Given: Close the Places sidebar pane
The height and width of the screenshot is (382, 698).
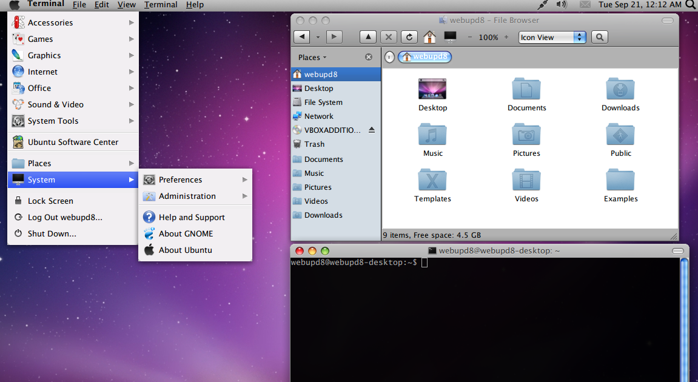Looking at the screenshot, I should coord(369,57).
